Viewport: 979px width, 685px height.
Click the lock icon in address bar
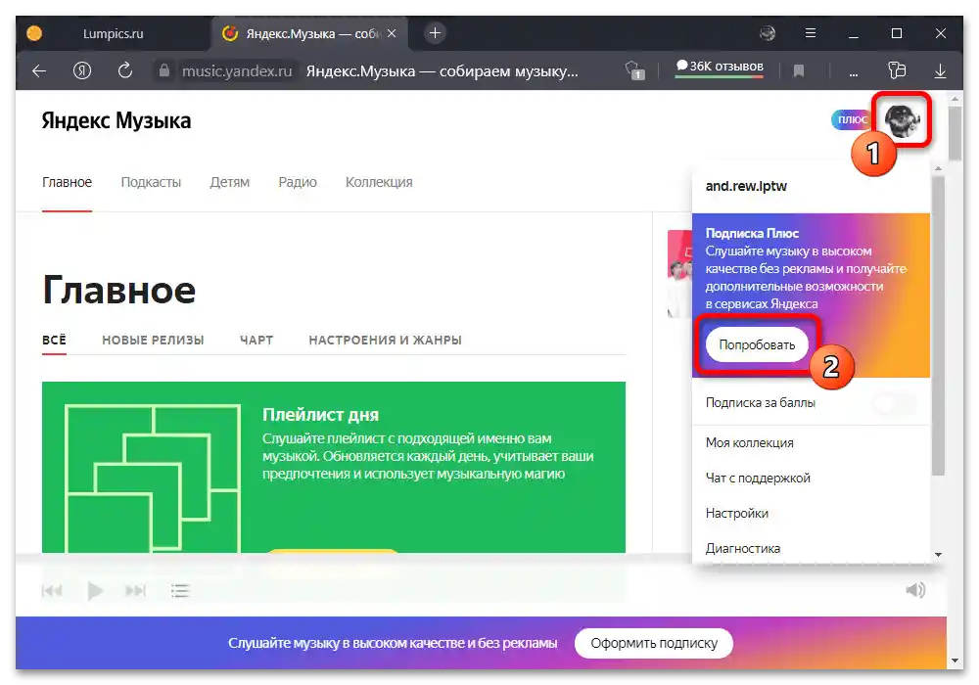(x=164, y=70)
